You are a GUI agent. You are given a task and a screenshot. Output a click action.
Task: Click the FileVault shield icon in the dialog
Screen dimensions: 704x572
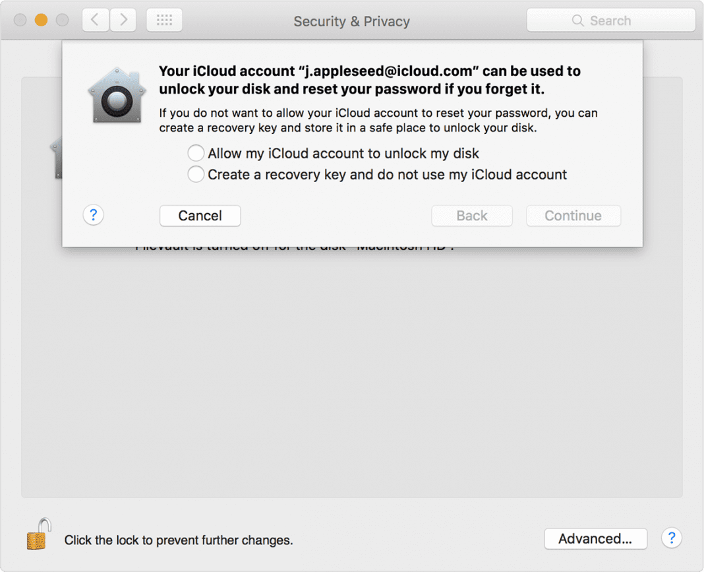click(x=117, y=96)
